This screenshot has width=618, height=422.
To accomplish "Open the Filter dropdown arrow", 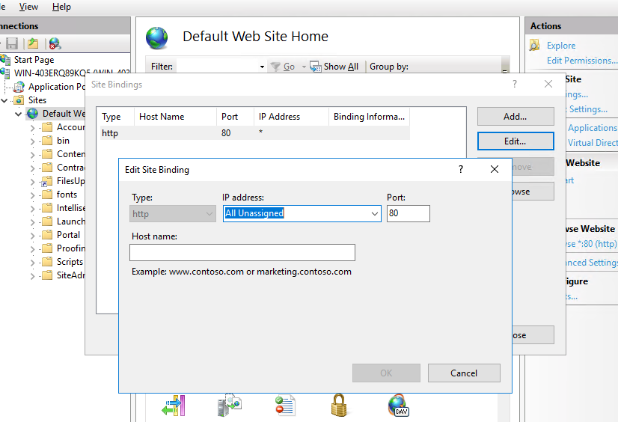I will (262, 67).
